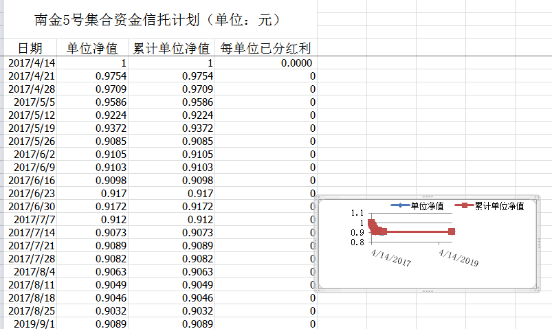Click the 日期 column header cell
The image size is (552, 329).
tap(30, 48)
